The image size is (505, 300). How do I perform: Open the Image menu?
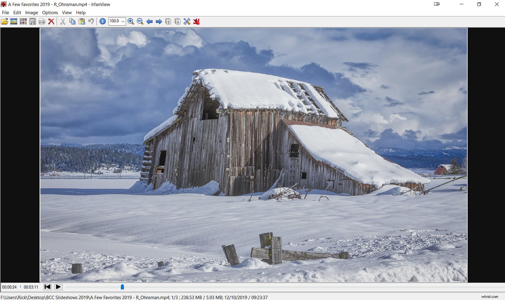pos(31,12)
